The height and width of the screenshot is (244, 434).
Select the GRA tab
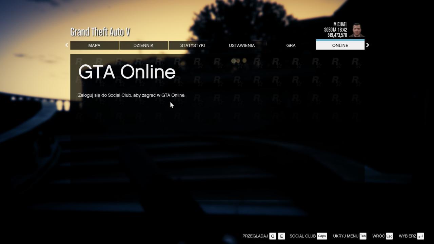[x=291, y=45]
